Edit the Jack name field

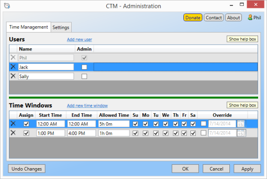pyautogui.click(x=46, y=67)
